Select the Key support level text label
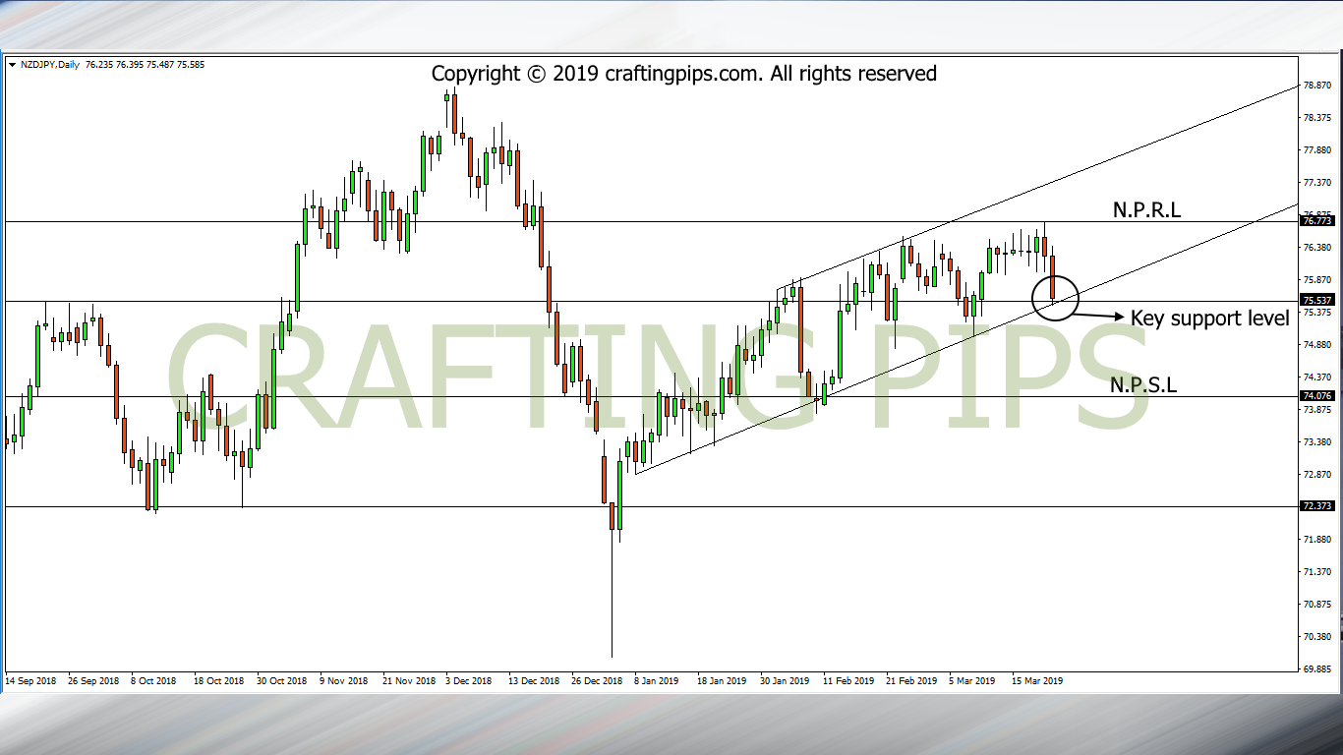1343x755 pixels. 1209,318
